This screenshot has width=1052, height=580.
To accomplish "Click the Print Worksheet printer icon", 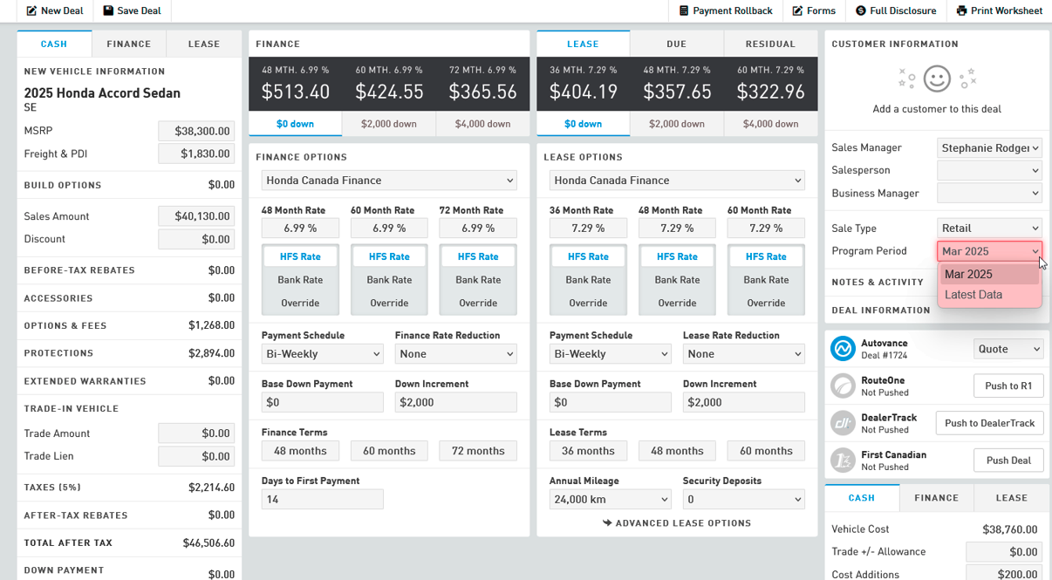I will click(x=961, y=11).
